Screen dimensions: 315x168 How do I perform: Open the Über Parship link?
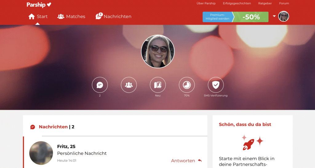tap(206, 3)
